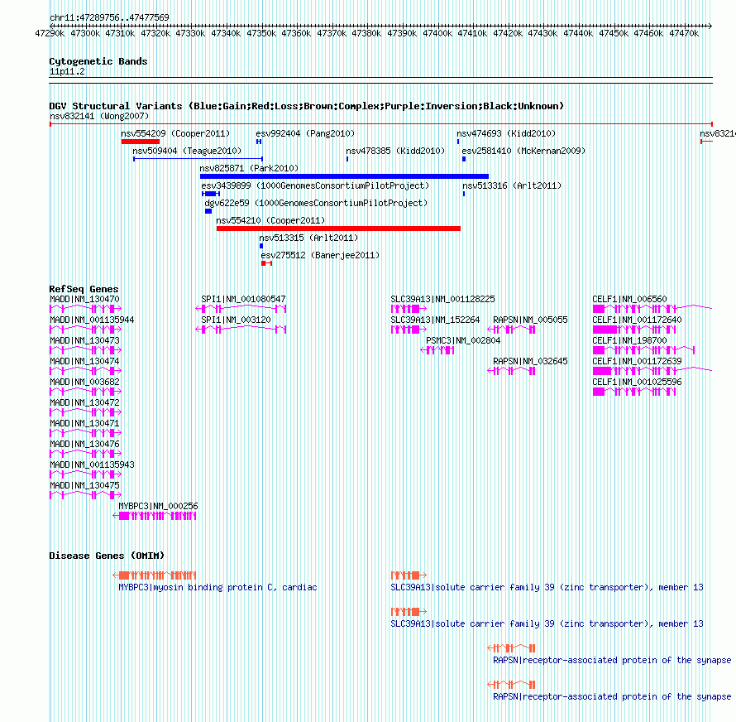Click the nsv474693 (Kidd2010) label
This screenshot has height=722, width=736.
(x=506, y=133)
